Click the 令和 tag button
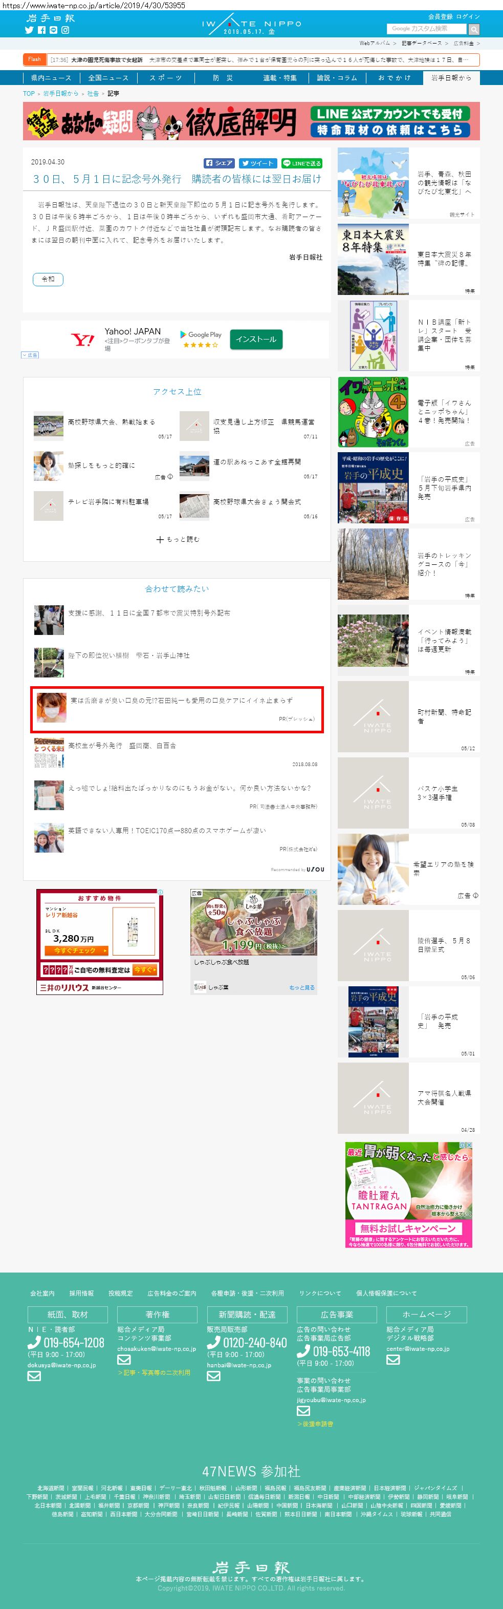 point(48,279)
